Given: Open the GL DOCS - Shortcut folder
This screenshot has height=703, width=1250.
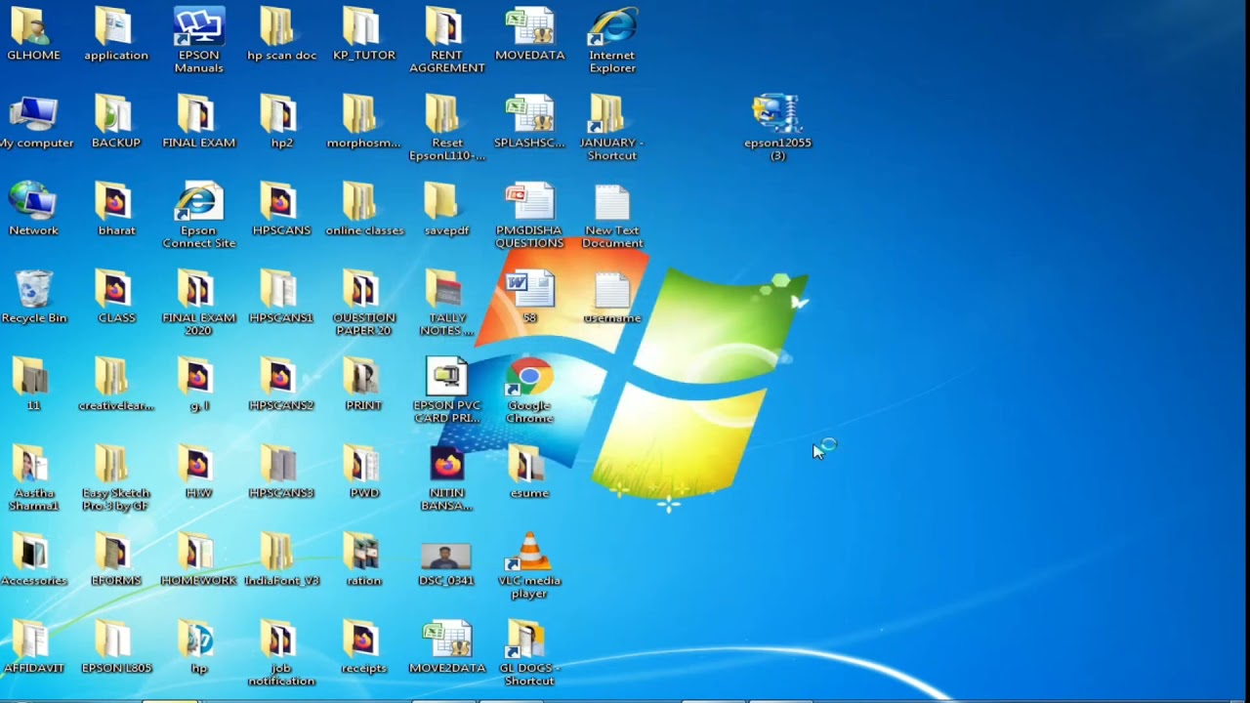Looking at the screenshot, I should click(529, 652).
